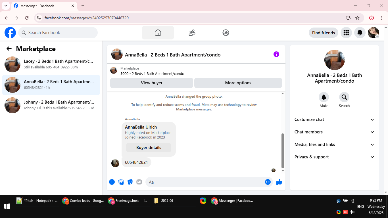This screenshot has height=218, width=388.
Task: Select the Messenger | Facebook browser tab
Action: (x=44, y=6)
